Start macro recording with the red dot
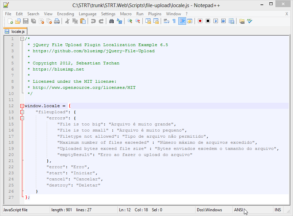The image size is (293, 216). click(200, 21)
